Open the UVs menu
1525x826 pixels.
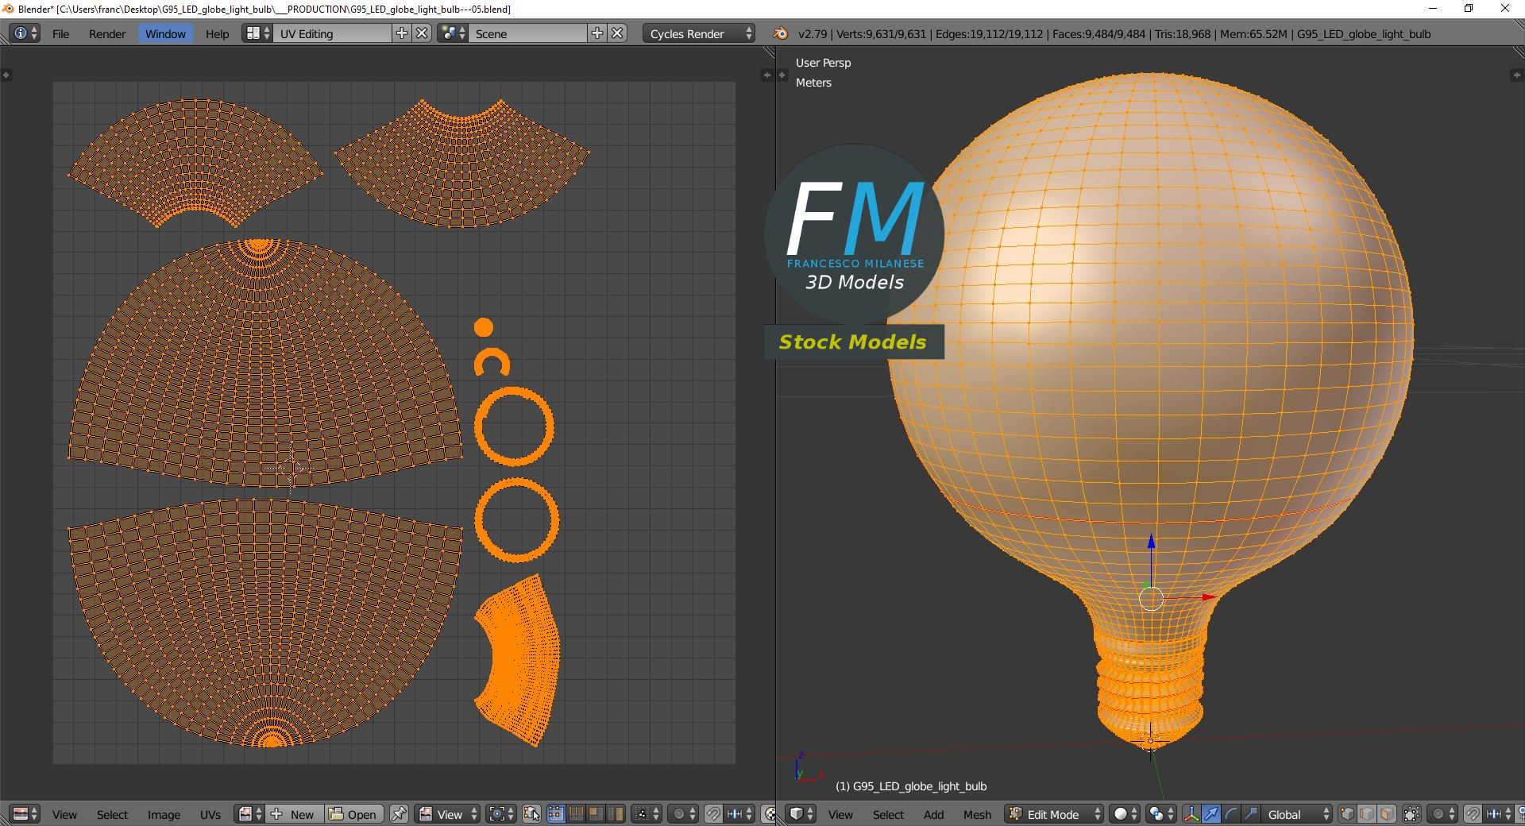click(210, 814)
